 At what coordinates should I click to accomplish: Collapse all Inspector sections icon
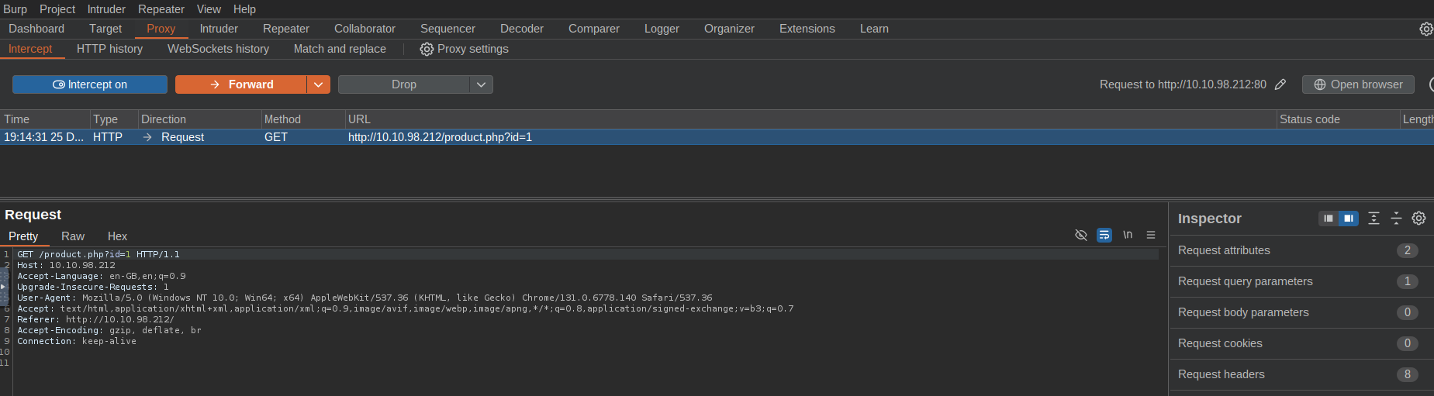click(x=1396, y=219)
